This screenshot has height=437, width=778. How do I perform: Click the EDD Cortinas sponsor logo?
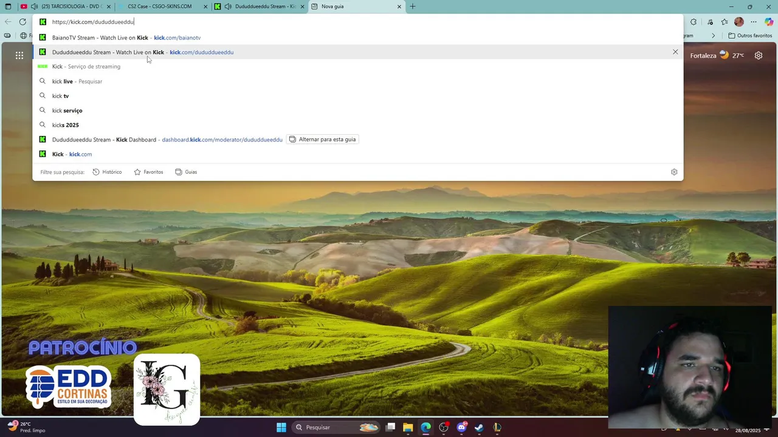pos(68,387)
